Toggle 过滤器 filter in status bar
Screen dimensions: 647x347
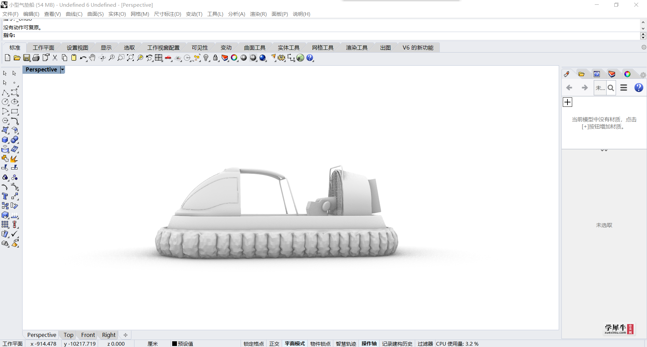pos(425,344)
